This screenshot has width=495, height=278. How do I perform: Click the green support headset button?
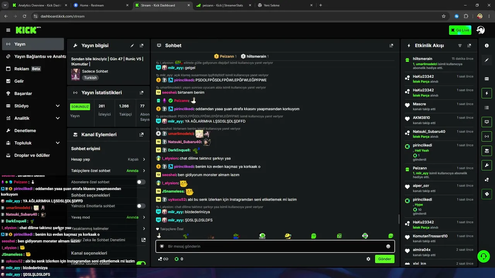483,256
